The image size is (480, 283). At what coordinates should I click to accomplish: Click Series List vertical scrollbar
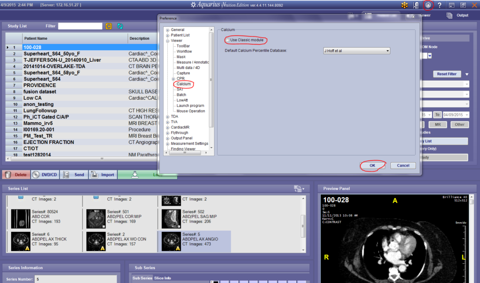pyautogui.click(x=303, y=226)
